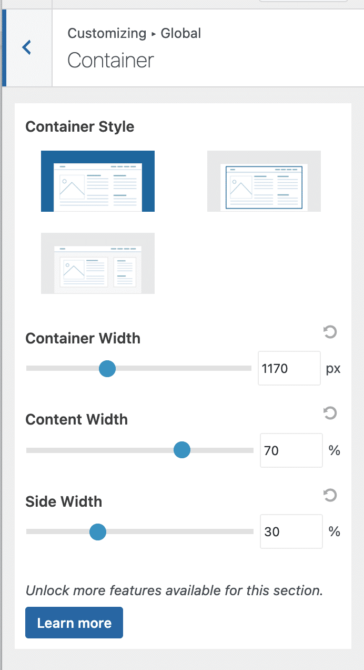Viewport: 364px width, 670px height.
Task: Pick the separated content-and-sidebar container style
Action: coord(98,263)
